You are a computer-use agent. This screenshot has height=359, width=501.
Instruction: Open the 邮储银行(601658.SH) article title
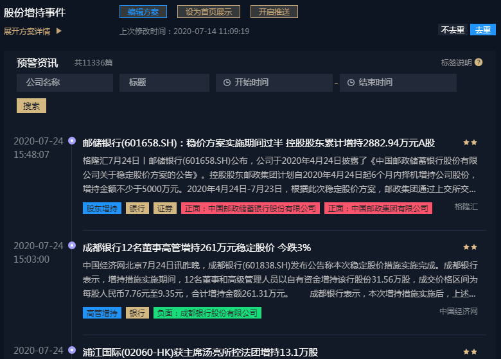[258, 143]
